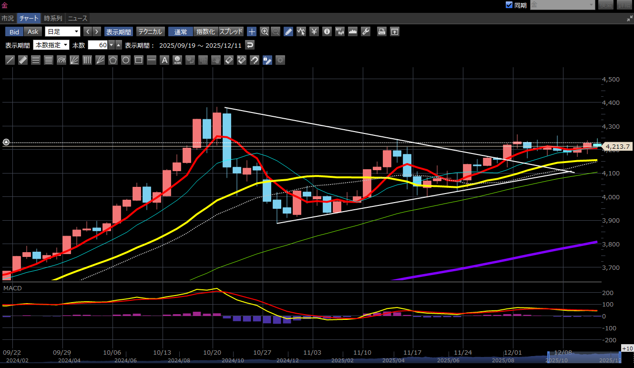Switch to the ニュース tab

tap(77, 19)
